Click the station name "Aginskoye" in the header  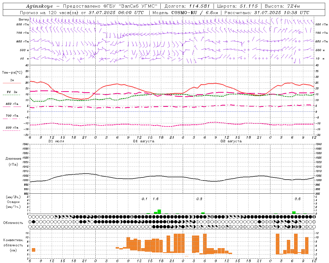point(40,6)
